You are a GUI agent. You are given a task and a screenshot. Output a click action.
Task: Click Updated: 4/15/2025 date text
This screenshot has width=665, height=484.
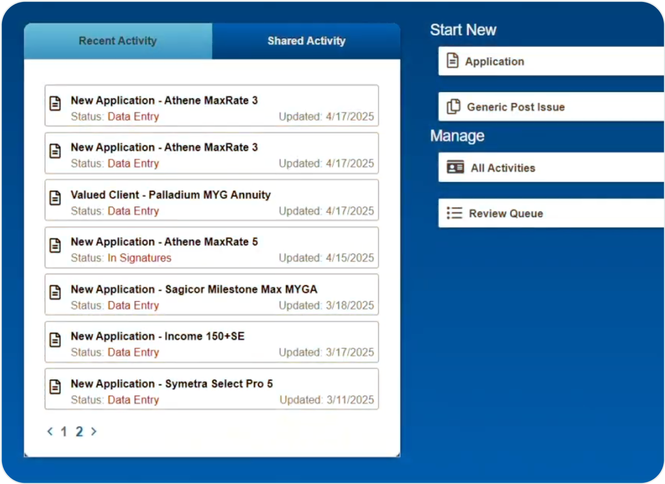326,258
